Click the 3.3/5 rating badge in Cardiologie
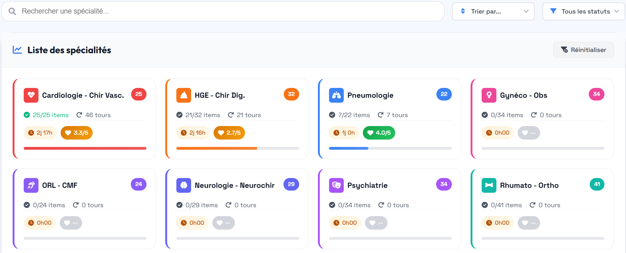This screenshot has height=253, width=626. point(77,133)
